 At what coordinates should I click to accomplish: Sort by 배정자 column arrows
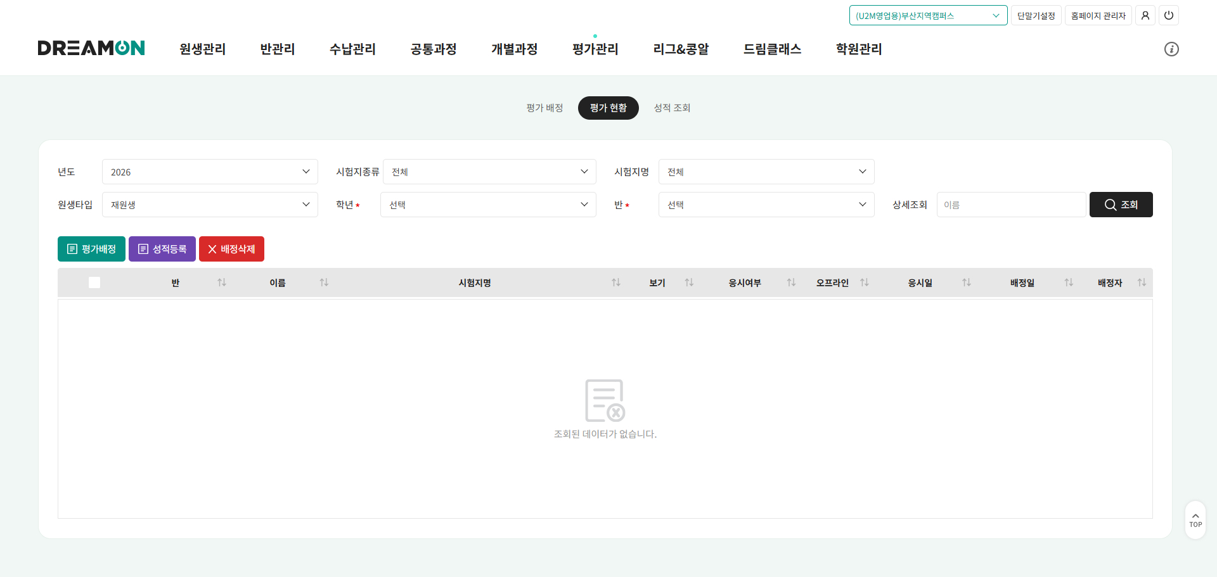click(x=1142, y=282)
